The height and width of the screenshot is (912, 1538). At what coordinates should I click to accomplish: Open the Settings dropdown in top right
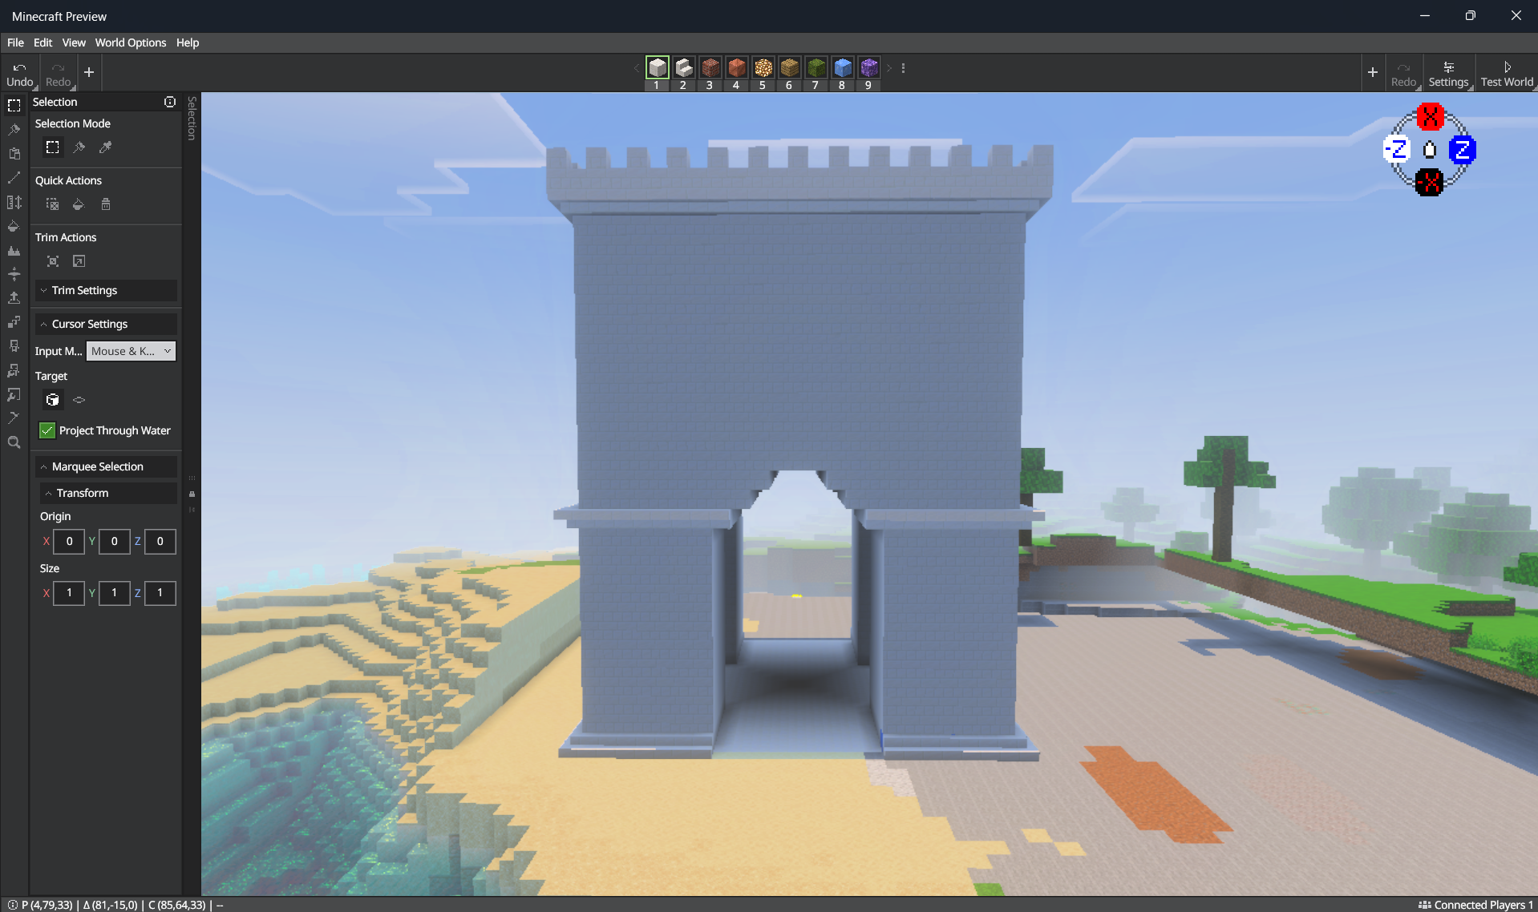point(1448,73)
